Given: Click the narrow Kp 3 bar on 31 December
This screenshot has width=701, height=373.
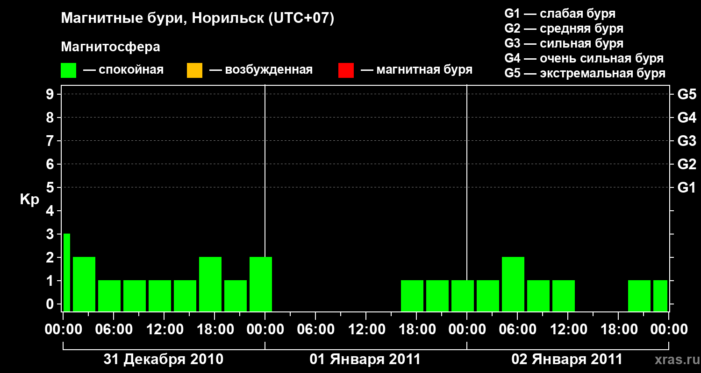Looking at the screenshot, I should click(x=67, y=272).
